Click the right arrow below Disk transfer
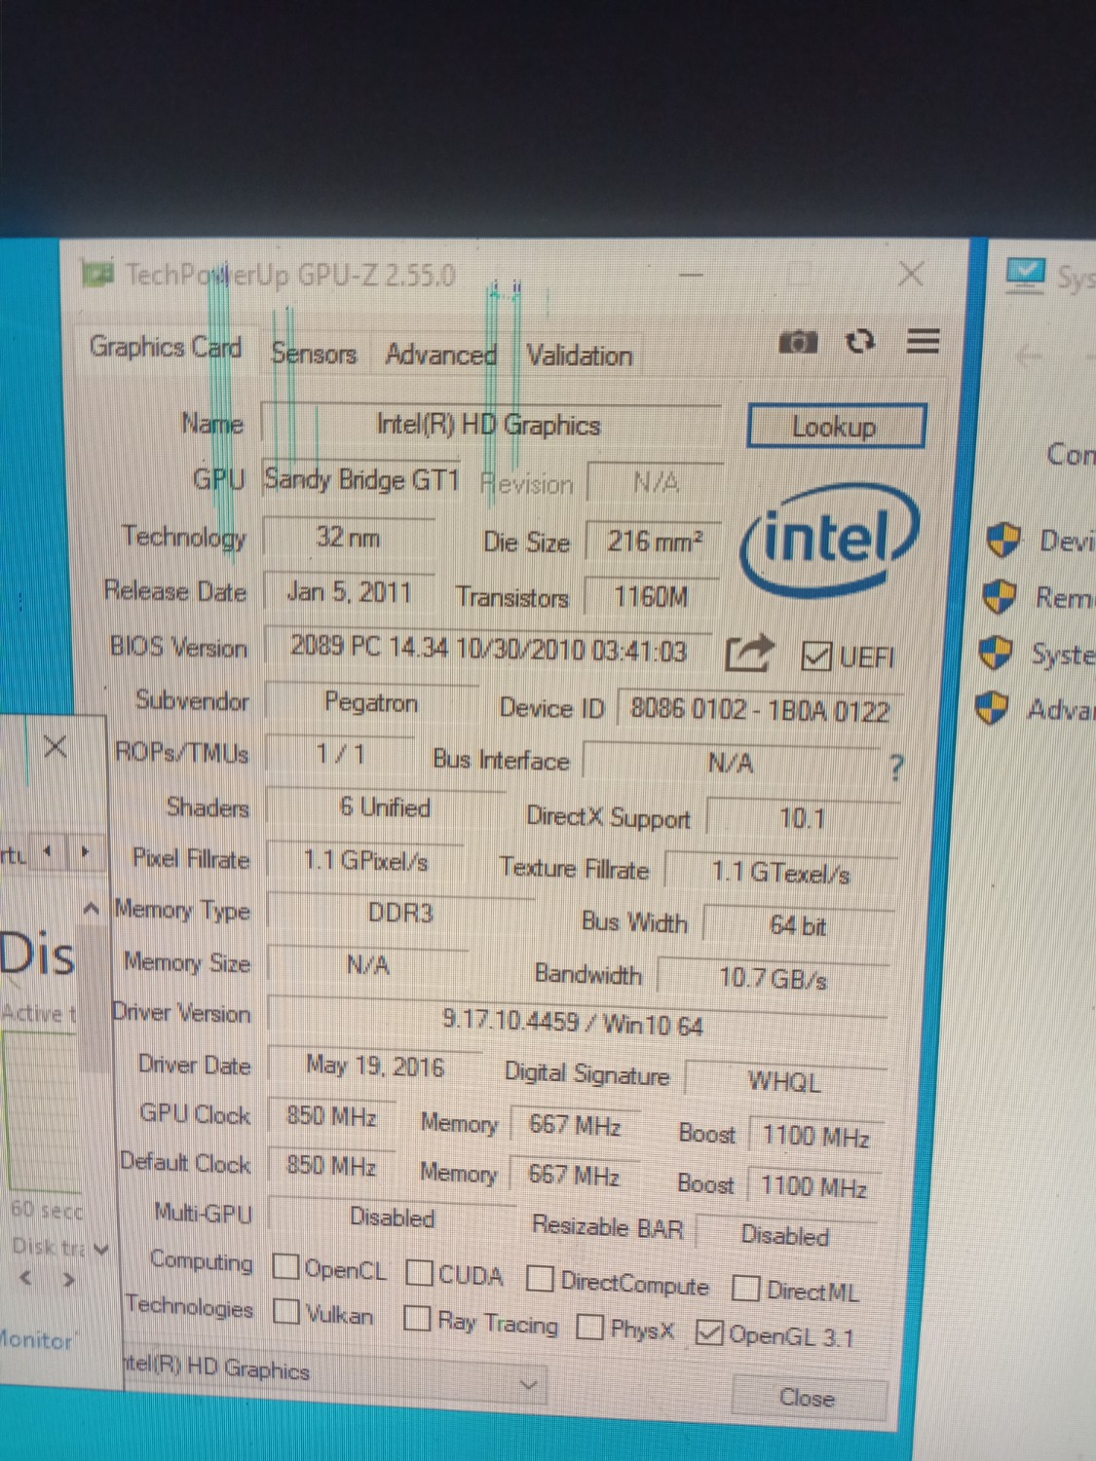 tap(68, 1279)
